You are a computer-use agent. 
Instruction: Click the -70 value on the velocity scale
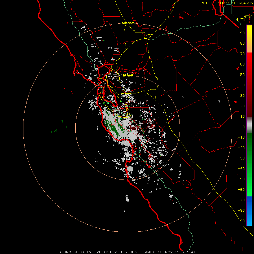click(241, 200)
